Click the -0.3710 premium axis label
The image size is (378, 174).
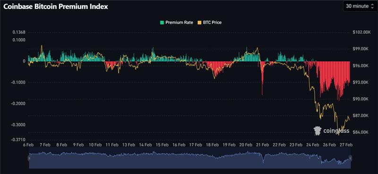19,140
